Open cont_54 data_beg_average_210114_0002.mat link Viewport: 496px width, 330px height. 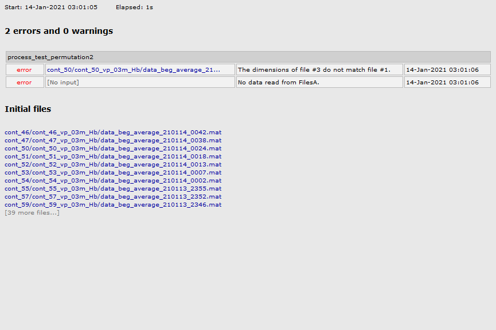click(x=113, y=181)
